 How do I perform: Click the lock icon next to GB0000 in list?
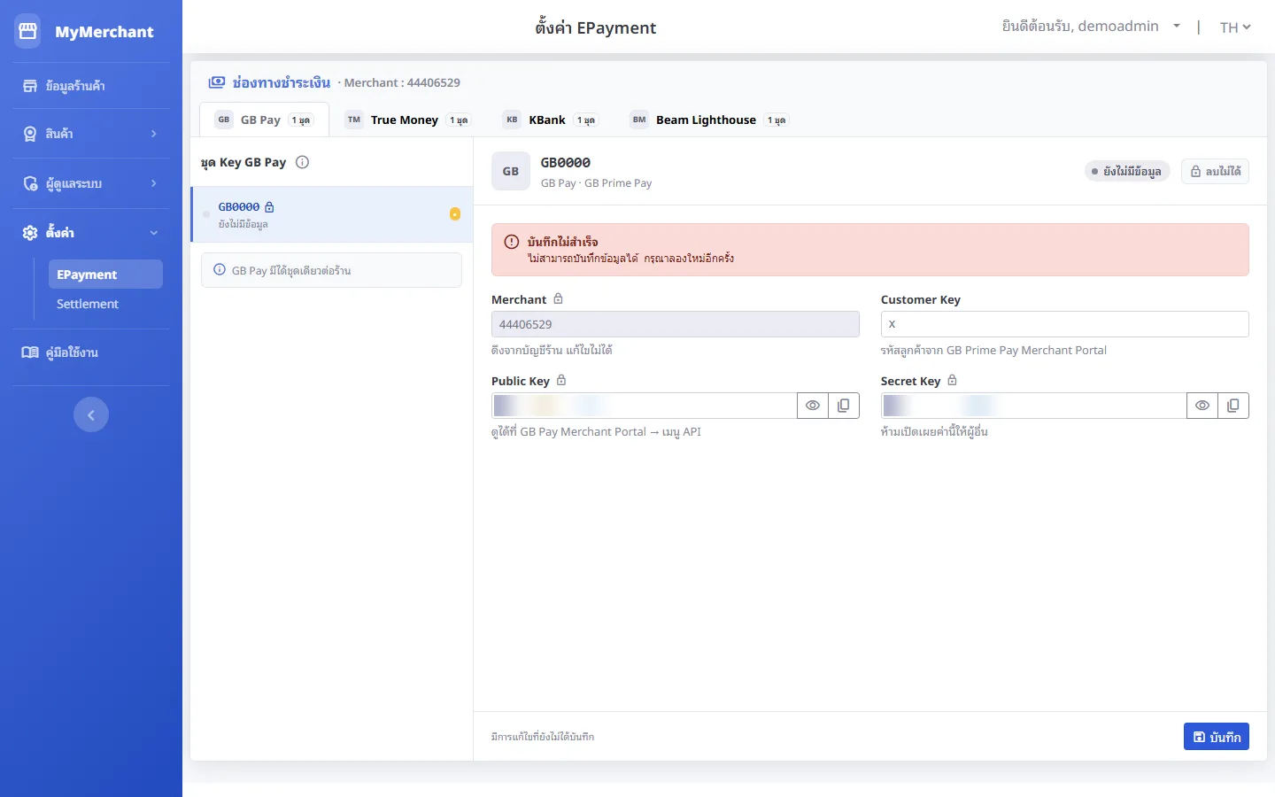(270, 207)
